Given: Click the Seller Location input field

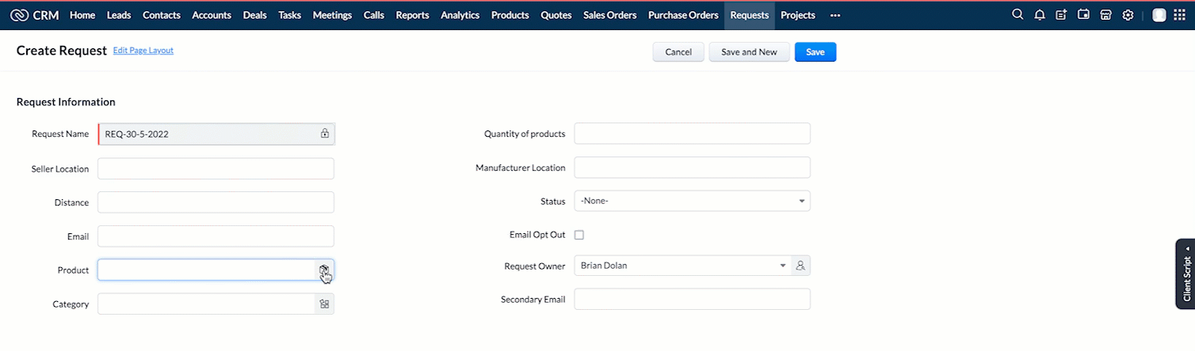Looking at the screenshot, I should (216, 169).
